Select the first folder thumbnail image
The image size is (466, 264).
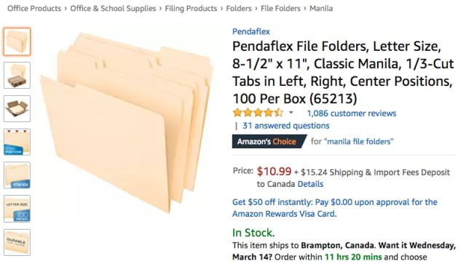(17, 41)
